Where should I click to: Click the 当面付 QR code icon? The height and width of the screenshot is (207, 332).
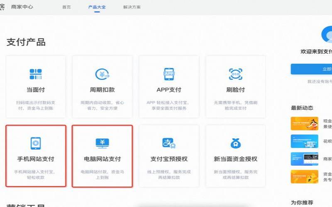point(36,74)
